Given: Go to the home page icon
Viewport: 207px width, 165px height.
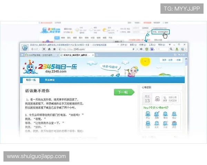Looking at the screenshot, I should point(49,49).
